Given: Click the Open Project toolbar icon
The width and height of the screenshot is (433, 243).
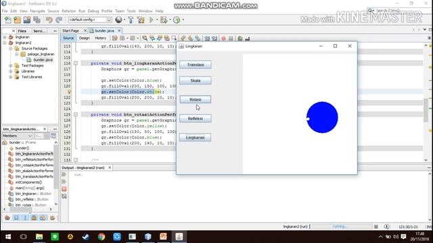Looking at the screenshot, I should [x=27, y=20].
